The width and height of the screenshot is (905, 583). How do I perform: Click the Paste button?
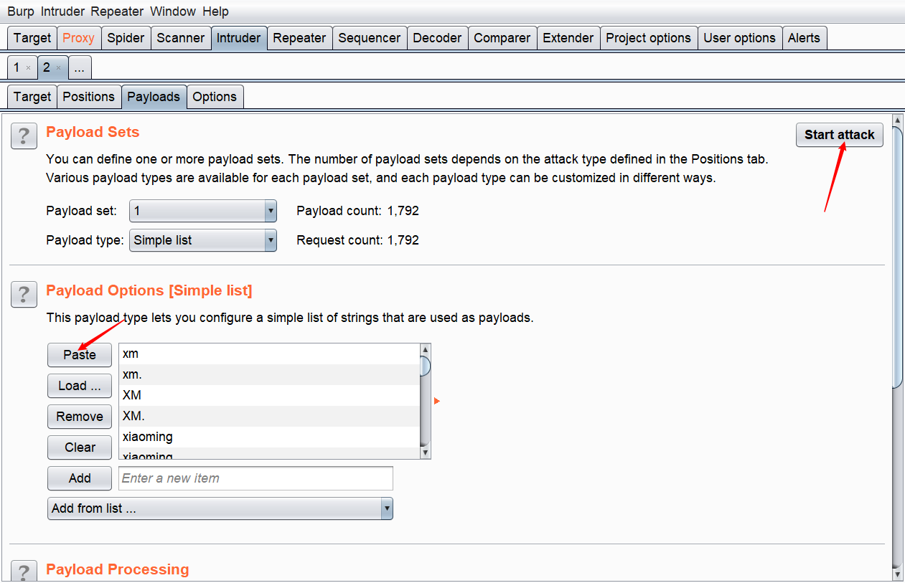pos(80,355)
